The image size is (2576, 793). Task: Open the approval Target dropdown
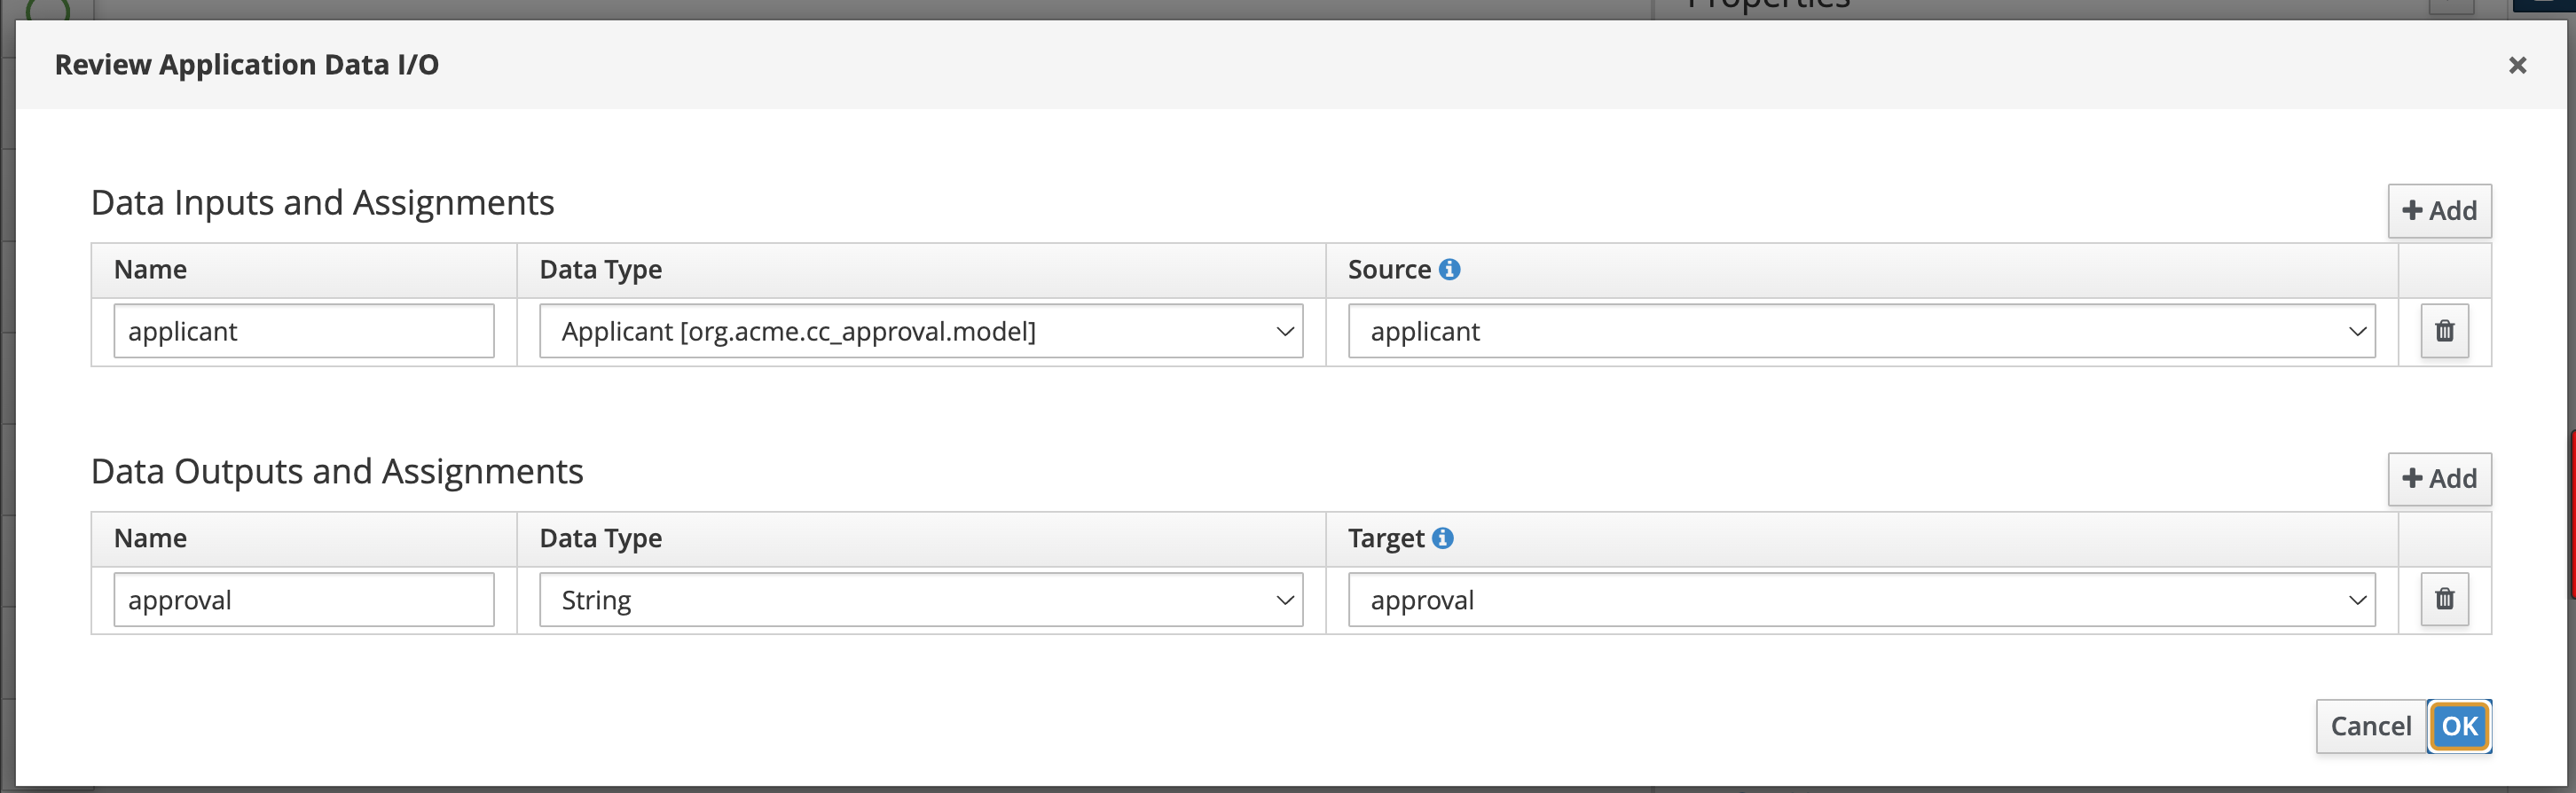[1861, 599]
